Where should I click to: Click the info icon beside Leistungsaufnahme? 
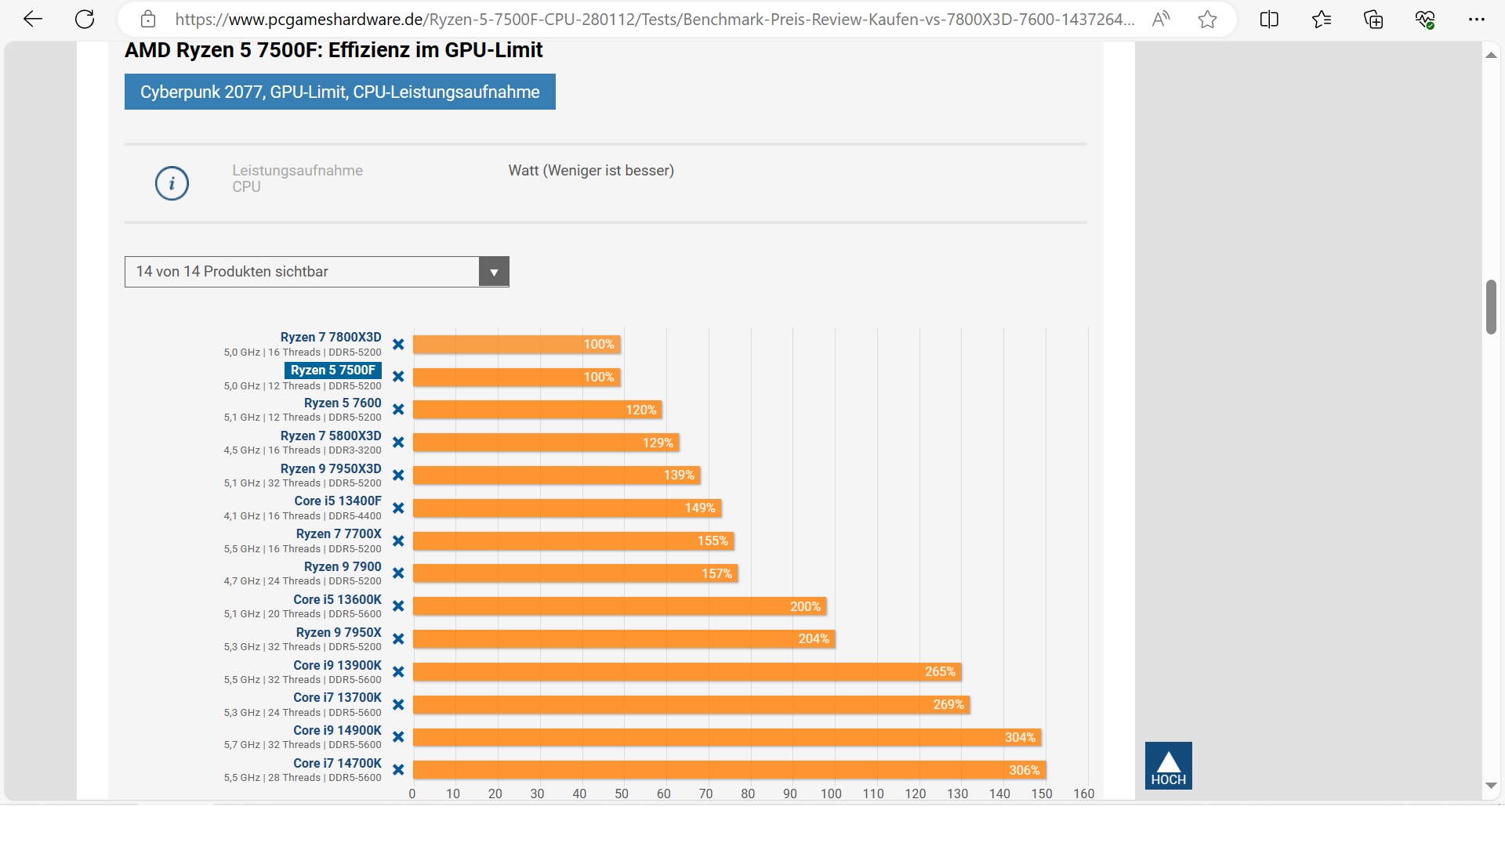[172, 183]
